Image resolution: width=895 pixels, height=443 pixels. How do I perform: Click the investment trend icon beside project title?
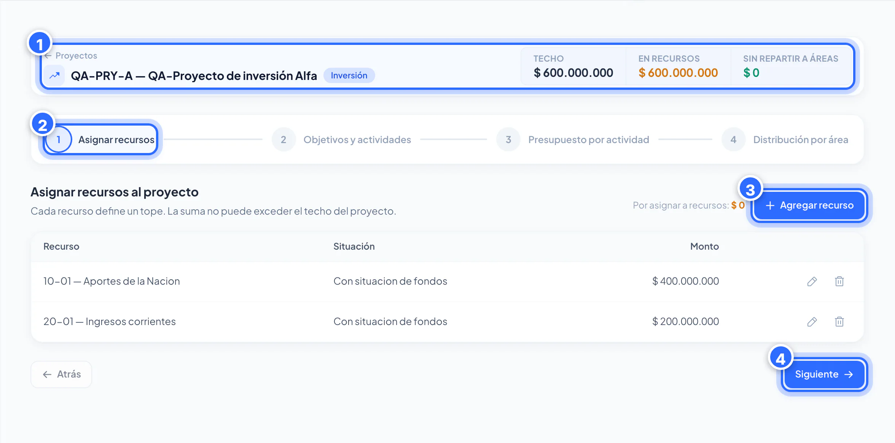[54, 75]
